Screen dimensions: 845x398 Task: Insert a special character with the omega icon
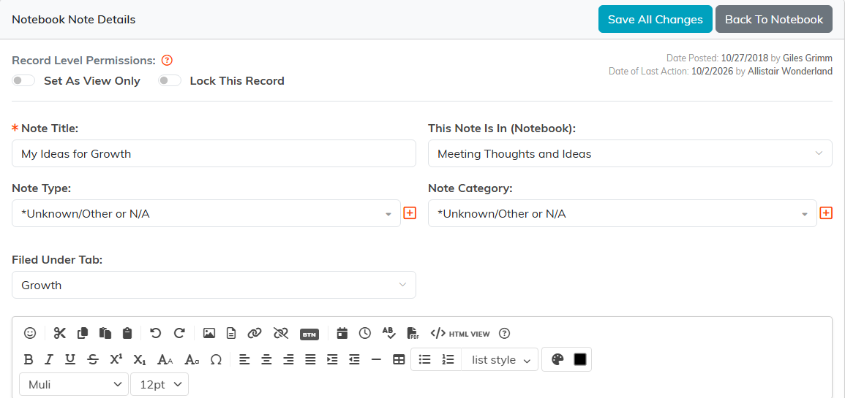[x=216, y=360]
